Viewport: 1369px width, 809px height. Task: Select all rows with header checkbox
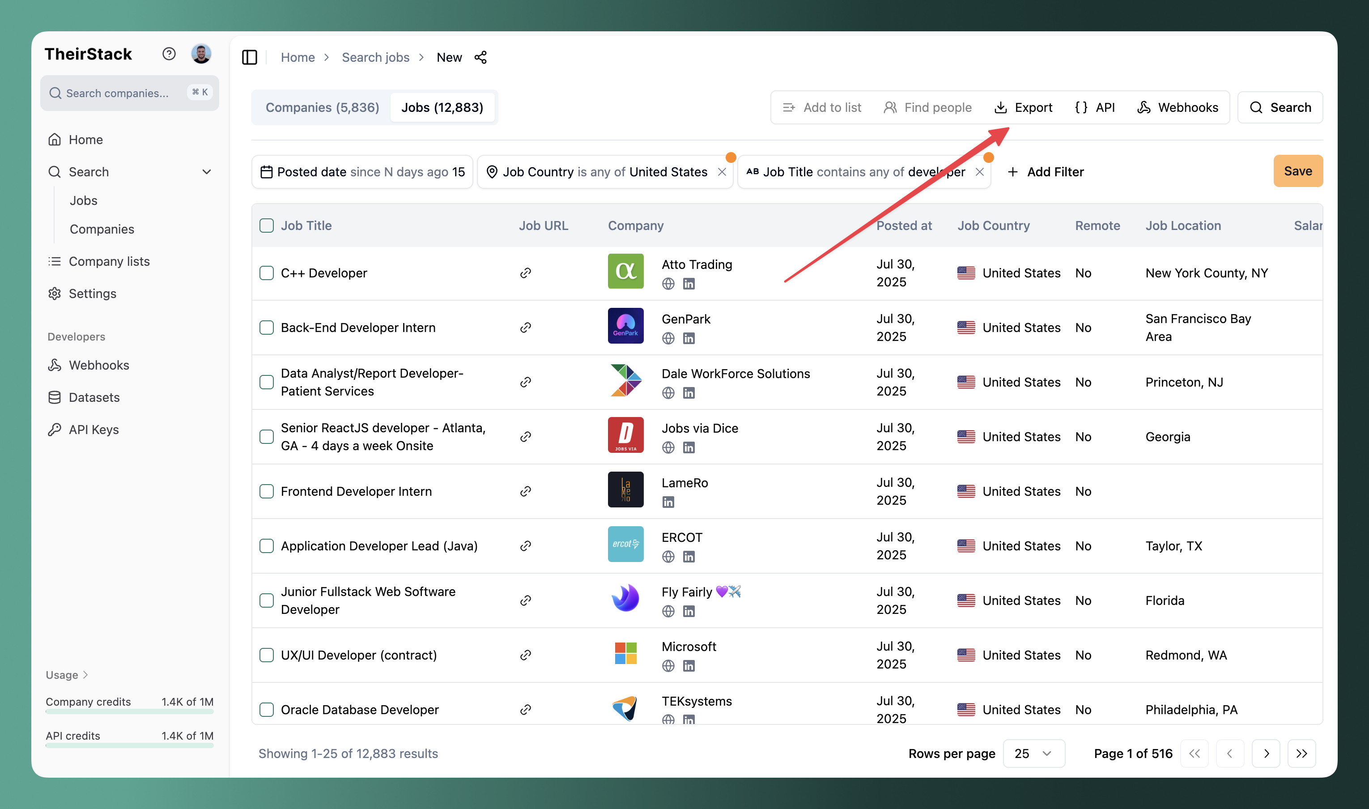267,226
